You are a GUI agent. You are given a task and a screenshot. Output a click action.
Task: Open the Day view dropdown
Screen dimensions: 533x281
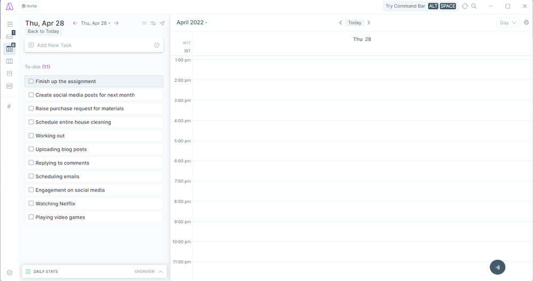click(x=507, y=23)
